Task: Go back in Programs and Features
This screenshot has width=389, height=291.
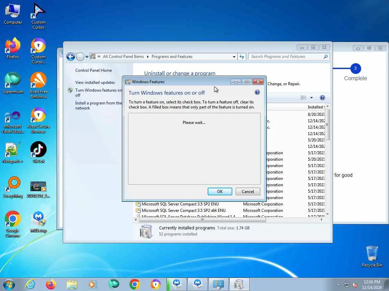Action: click(x=71, y=57)
